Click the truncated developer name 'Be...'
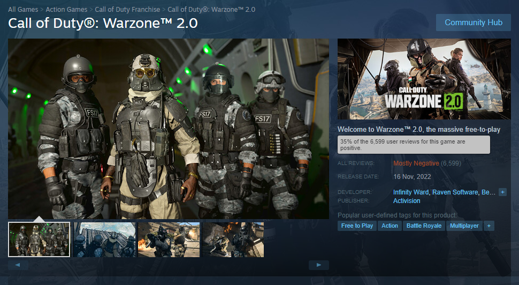 [x=488, y=192]
